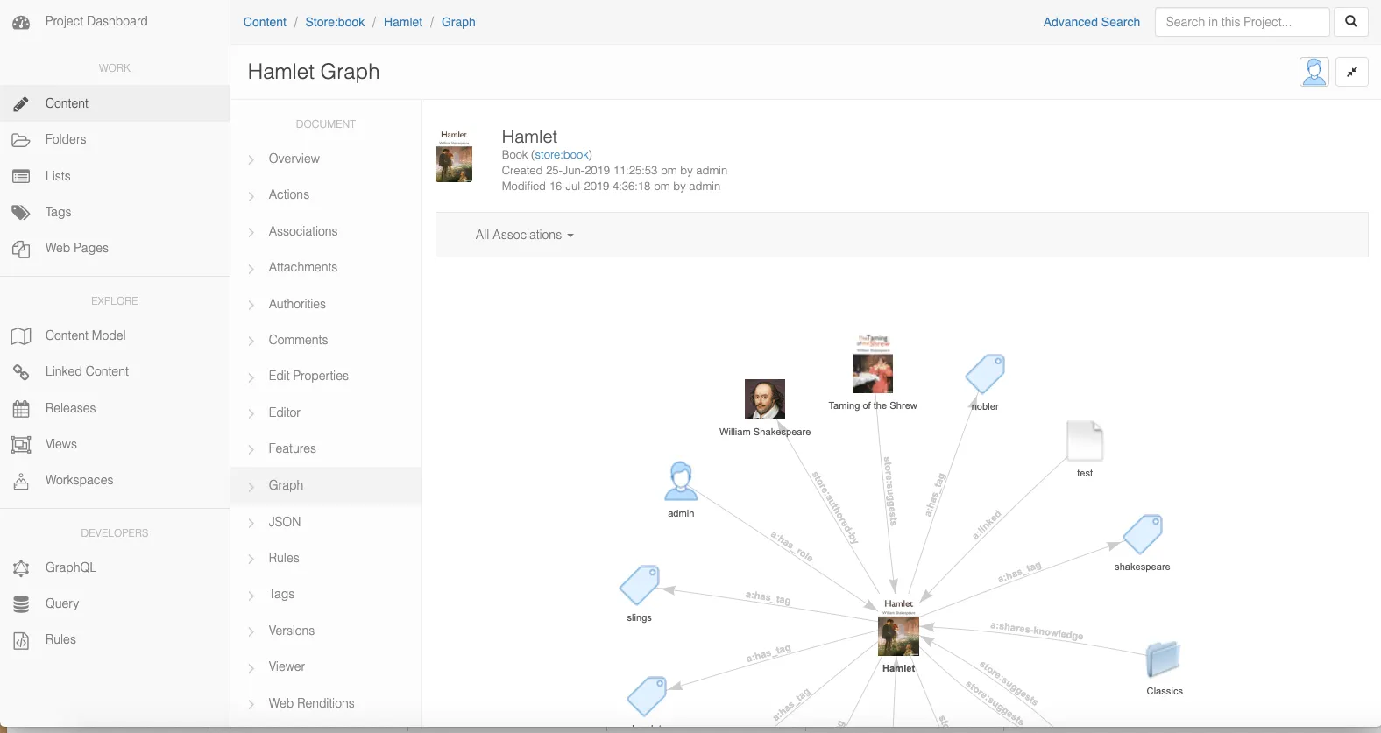
Task: Click the test document node
Action: point(1084,441)
